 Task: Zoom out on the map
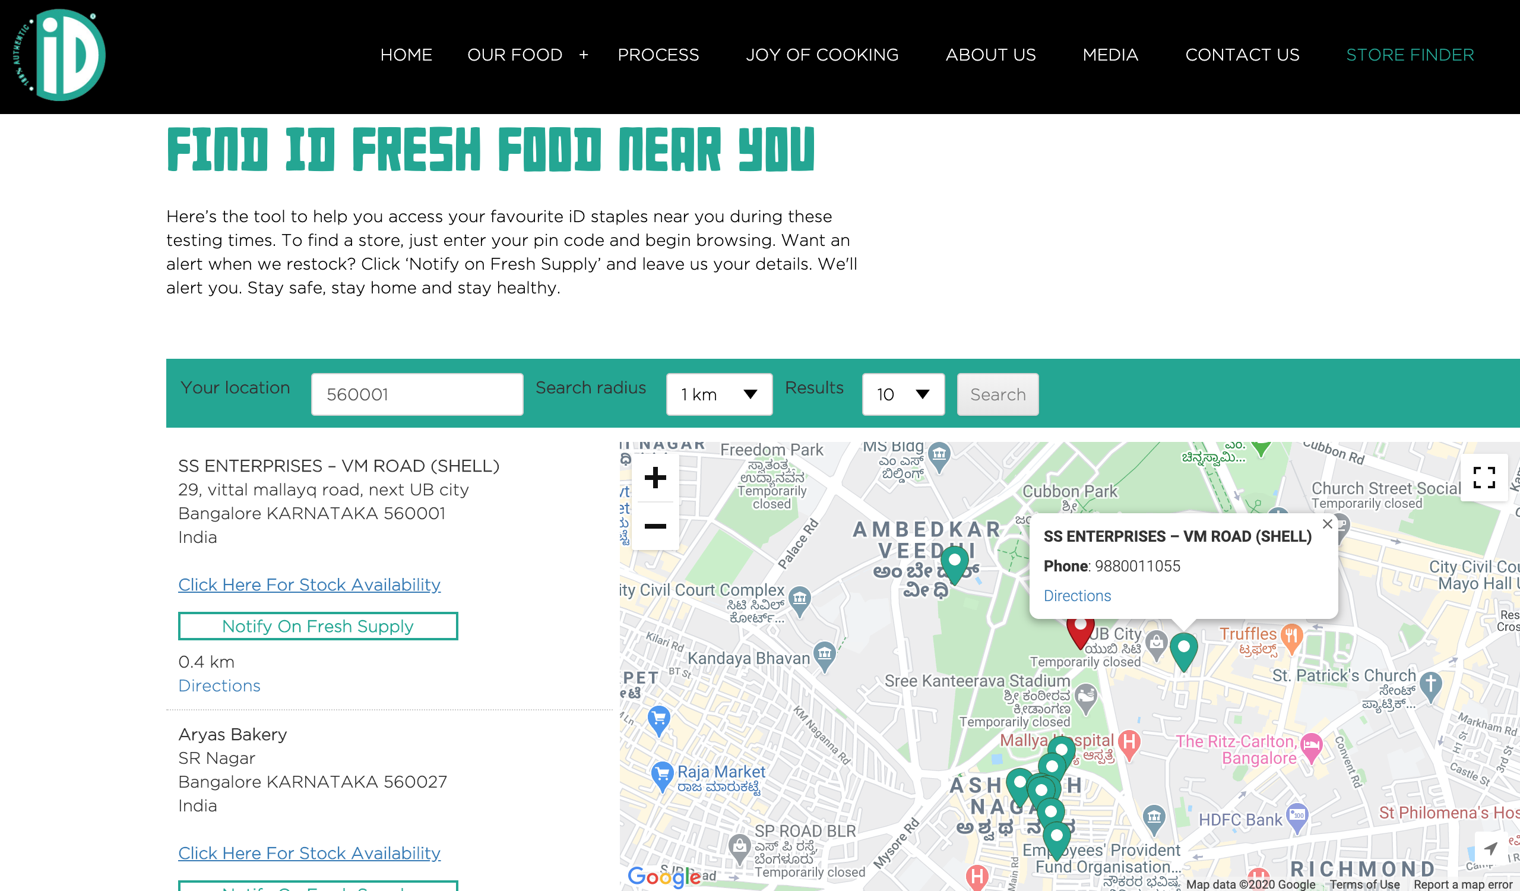pos(655,526)
